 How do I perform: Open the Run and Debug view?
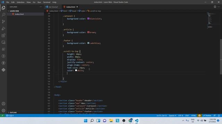tap(3, 28)
